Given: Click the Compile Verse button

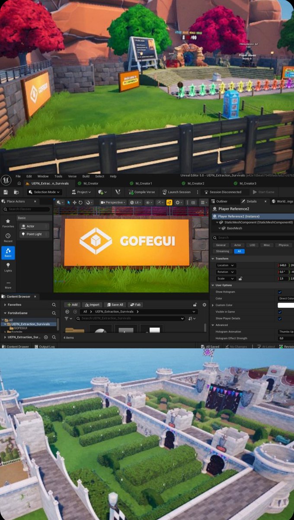Looking at the screenshot, I should tap(141, 192).
